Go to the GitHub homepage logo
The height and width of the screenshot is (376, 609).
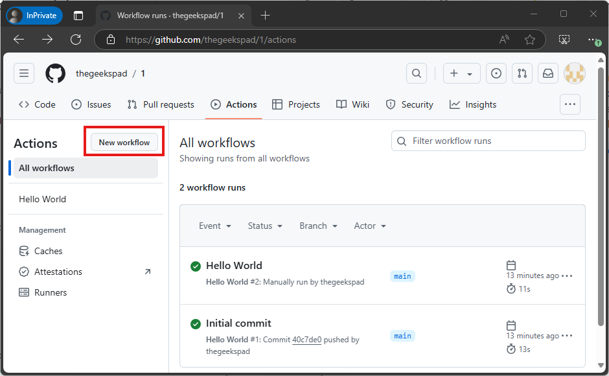(55, 73)
